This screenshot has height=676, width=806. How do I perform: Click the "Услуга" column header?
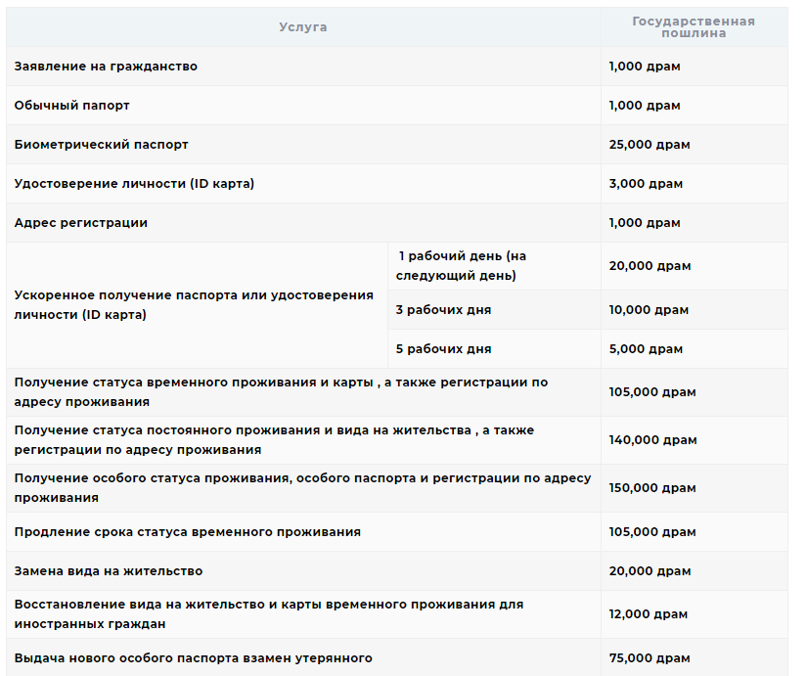303,27
